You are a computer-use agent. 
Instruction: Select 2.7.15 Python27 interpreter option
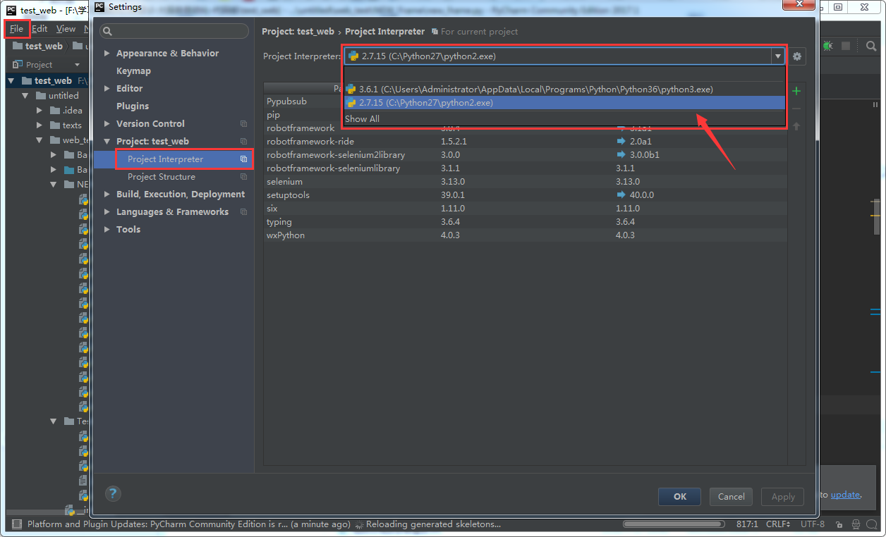tap(564, 103)
